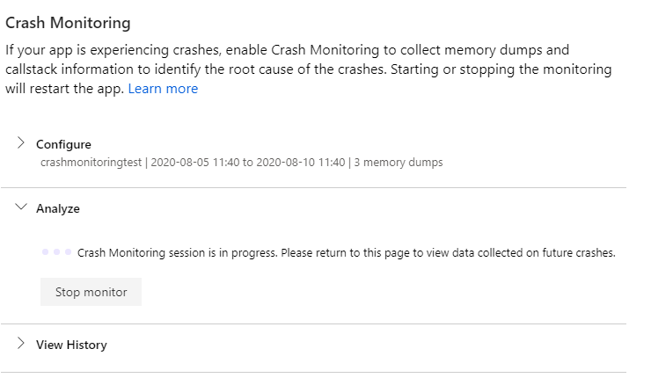Select the Analyze section title
651x378 pixels.
point(58,208)
